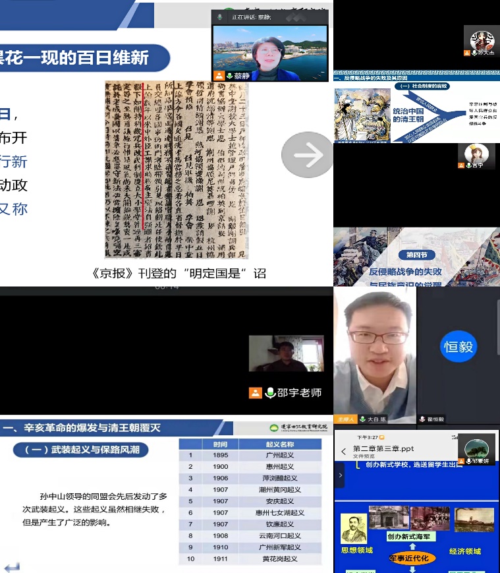This screenshot has width=500, height=573.
Task: Go back with arrow beside 第二章第三章.ppt
Action: pos(343,452)
